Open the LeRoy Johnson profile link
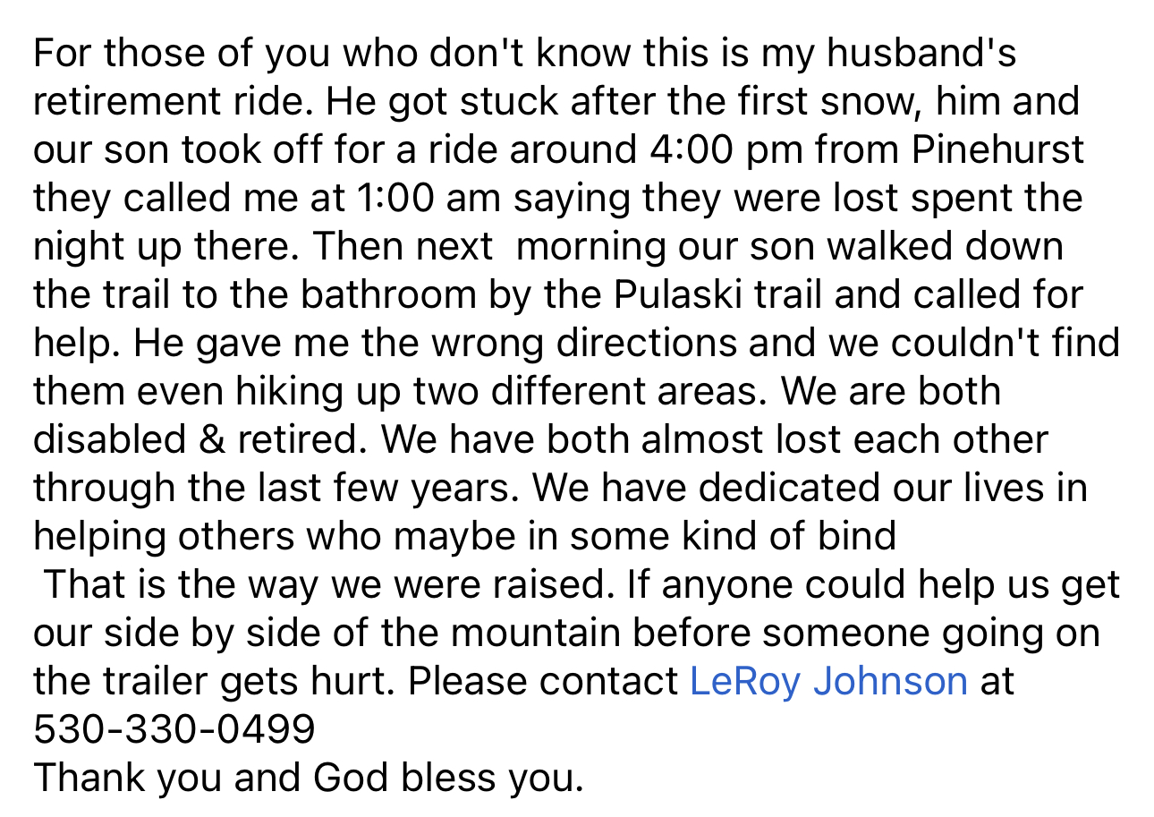1154x817 pixels. pyautogui.click(x=828, y=681)
